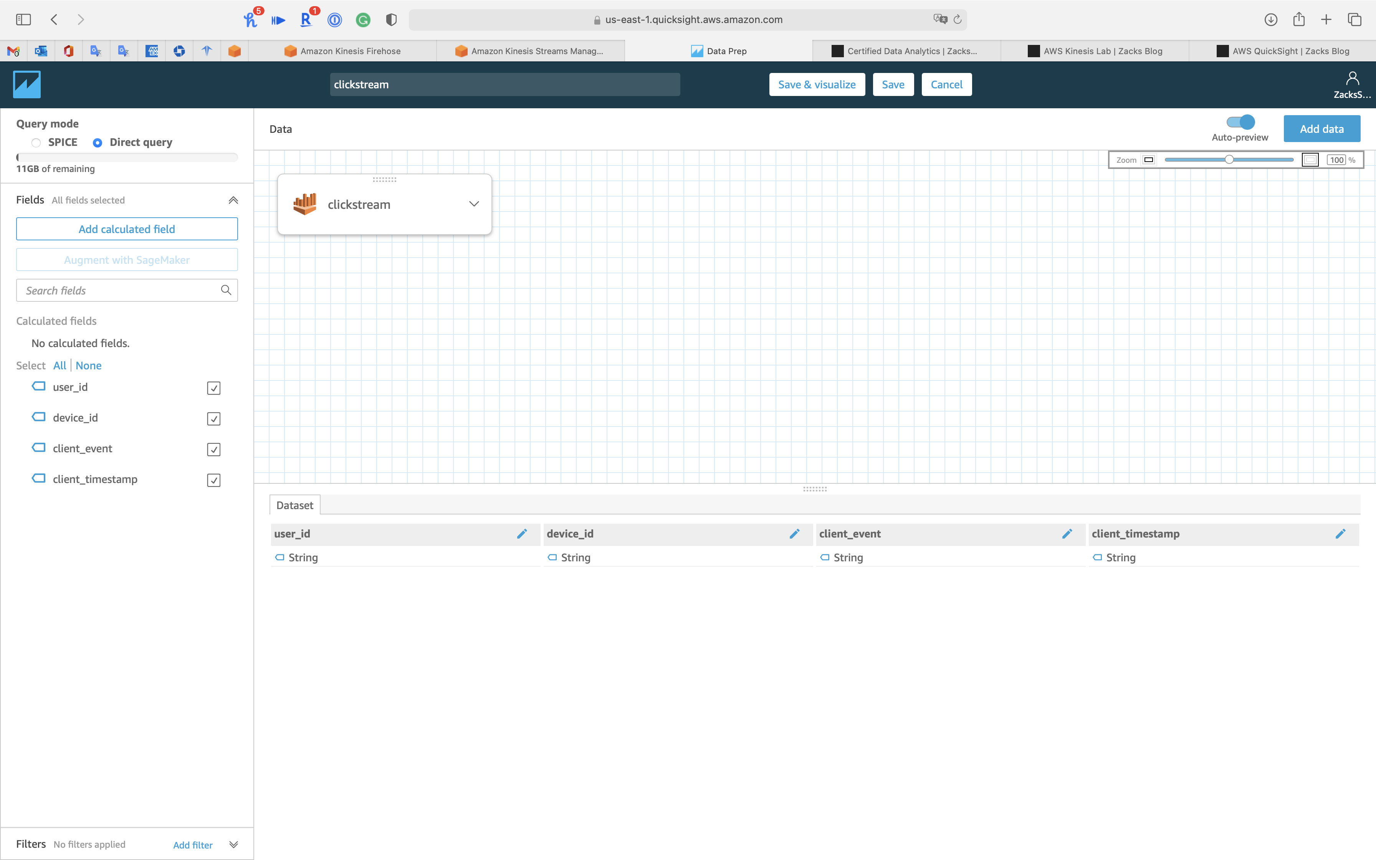Uncheck the client_timestamp field checkbox
The height and width of the screenshot is (860, 1376).
point(214,480)
